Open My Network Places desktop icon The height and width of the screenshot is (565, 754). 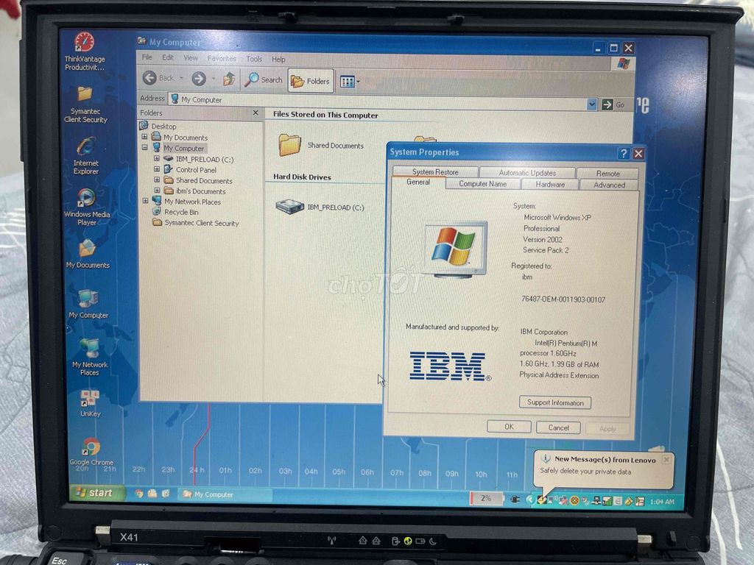tap(90, 357)
